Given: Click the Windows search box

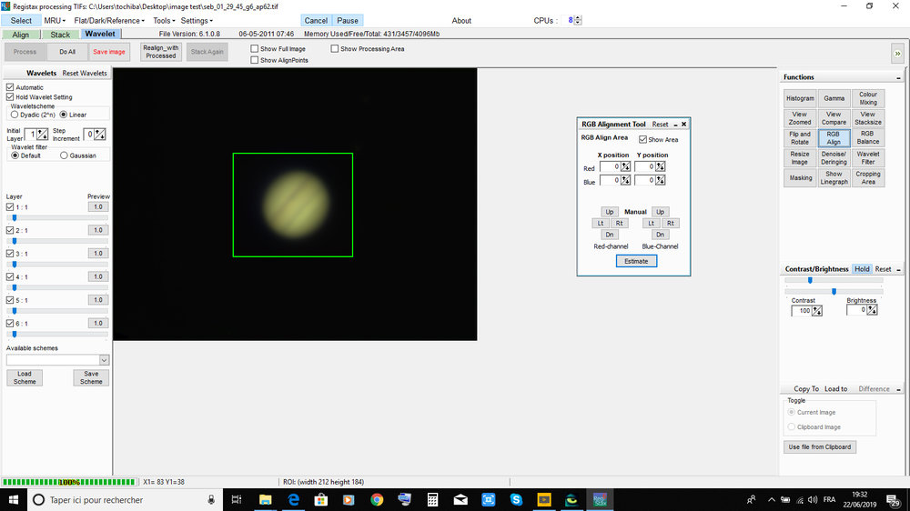Looking at the screenshot, I should coord(125,499).
